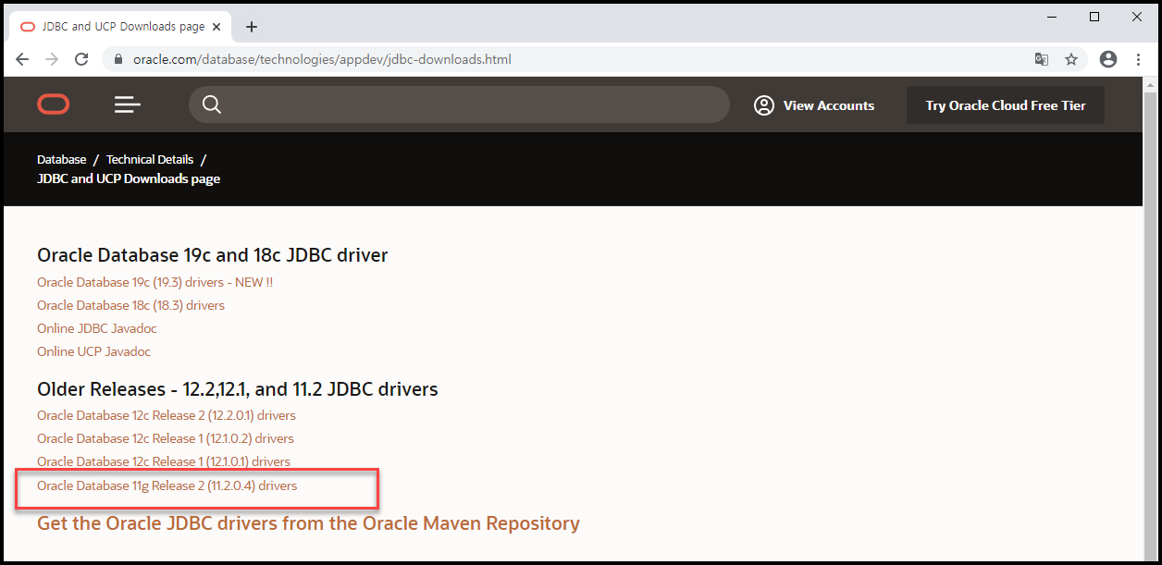Open the hamburger navigation menu
Screen dimensions: 1162x565
point(128,104)
